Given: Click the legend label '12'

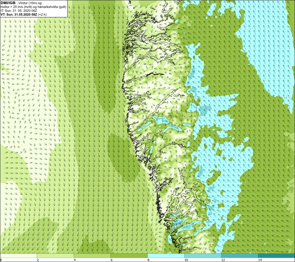Looking at the screenshot, I should tap(223, 260).
